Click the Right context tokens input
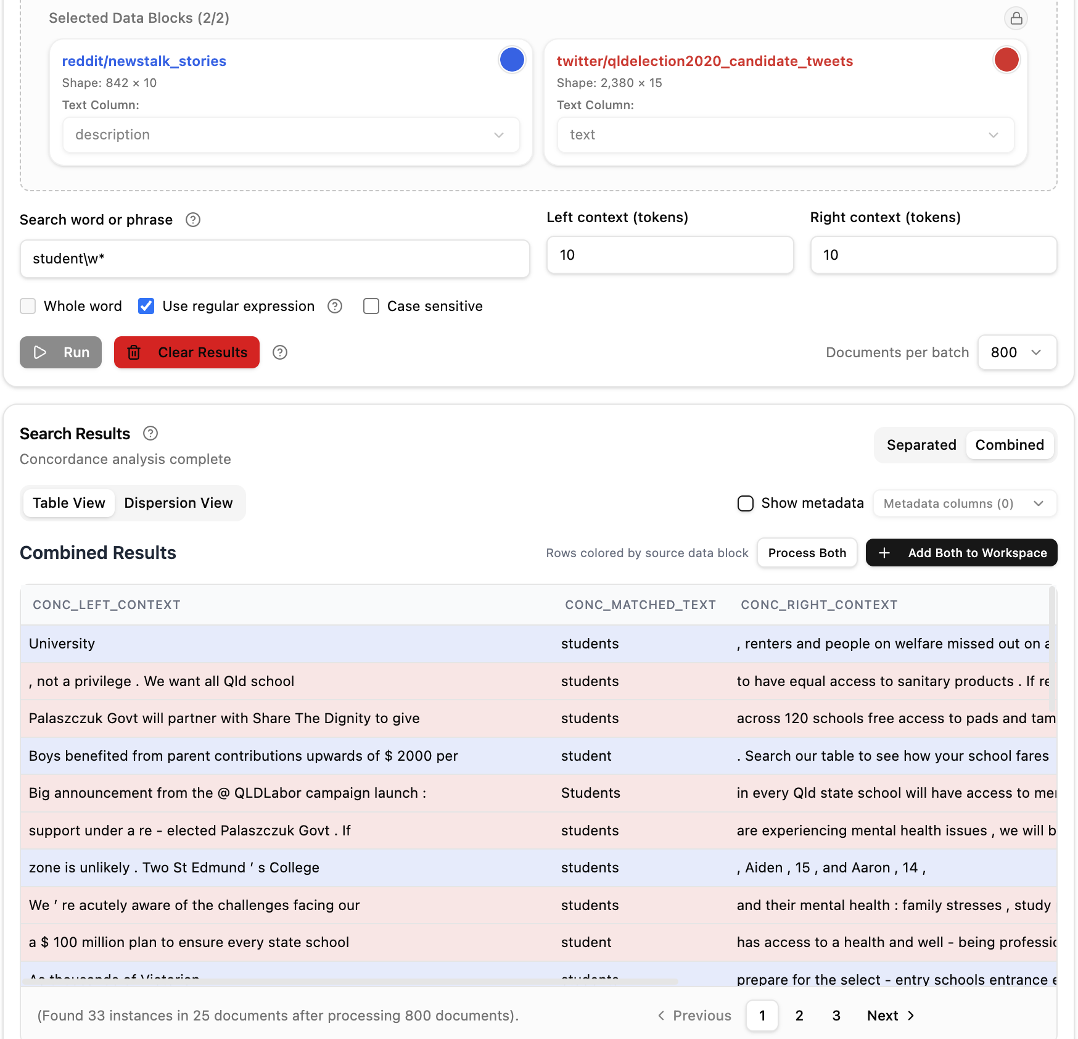 [x=934, y=255]
